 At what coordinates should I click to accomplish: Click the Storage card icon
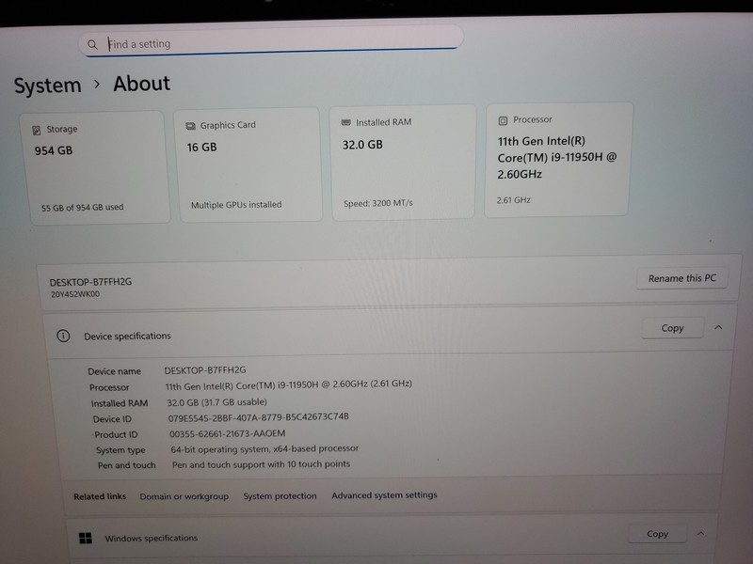tap(37, 130)
